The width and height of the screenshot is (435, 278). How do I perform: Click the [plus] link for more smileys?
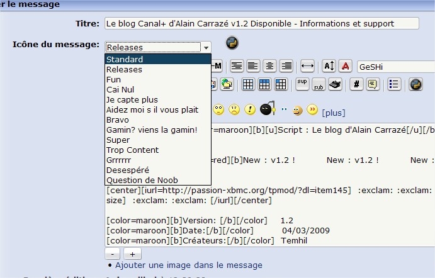point(333,113)
